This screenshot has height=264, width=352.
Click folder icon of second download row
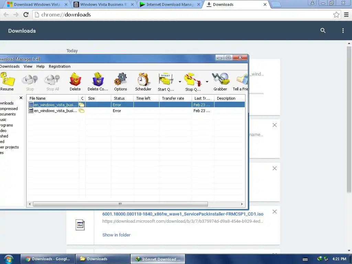pos(81,111)
